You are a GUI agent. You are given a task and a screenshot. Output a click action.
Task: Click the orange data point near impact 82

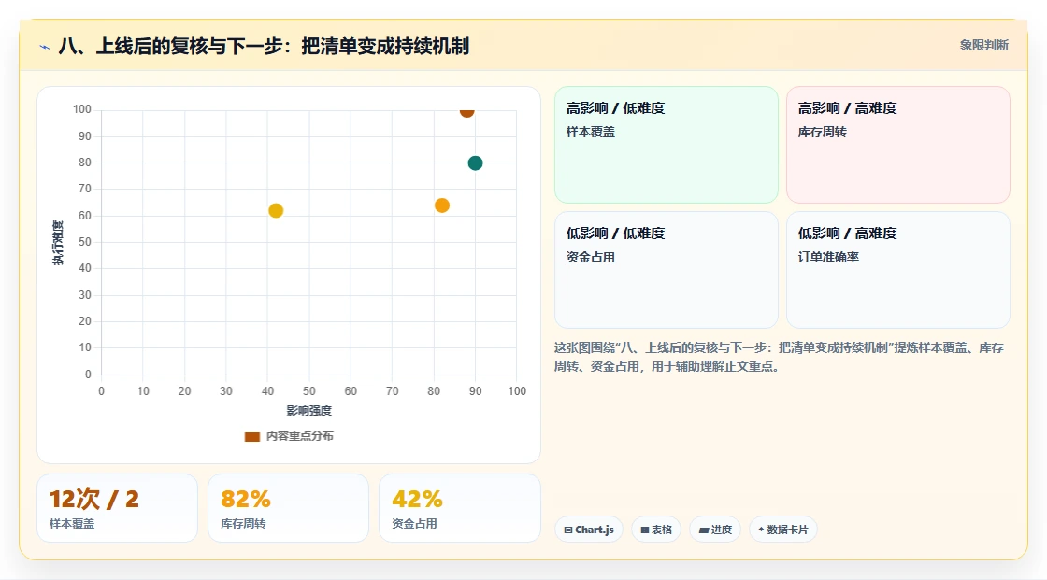point(442,205)
